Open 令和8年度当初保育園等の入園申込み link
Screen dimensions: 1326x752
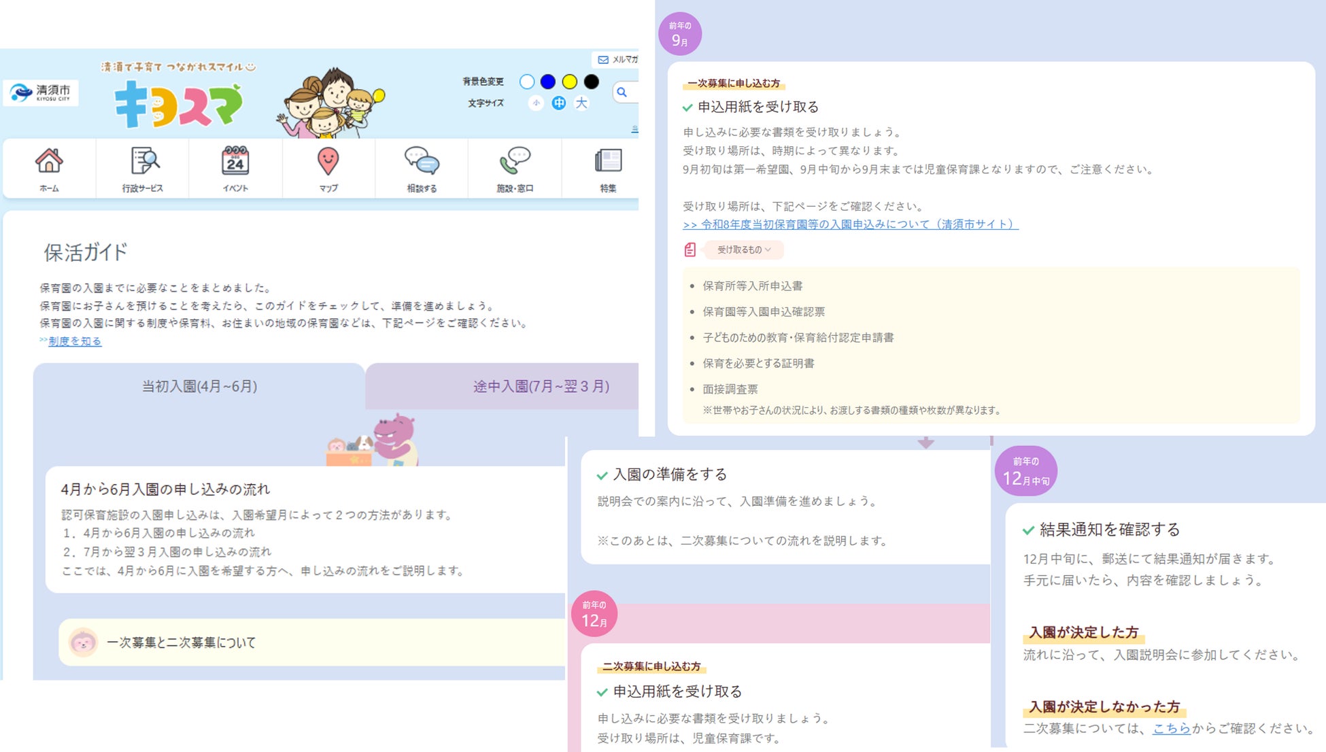click(850, 224)
